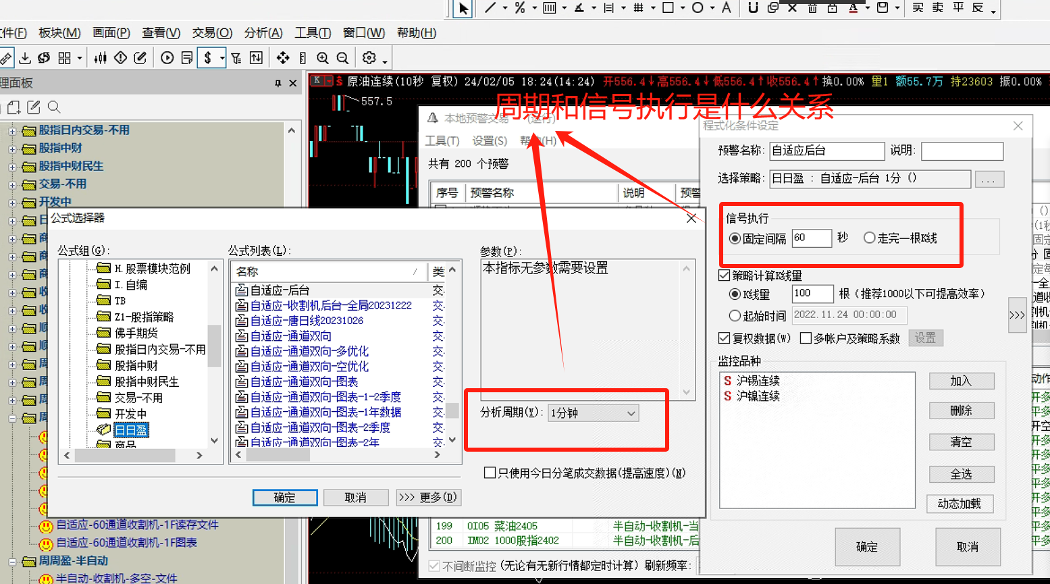Check the 多帐户及策略系数 checkbox
This screenshot has height=584, width=1050.
(x=806, y=338)
